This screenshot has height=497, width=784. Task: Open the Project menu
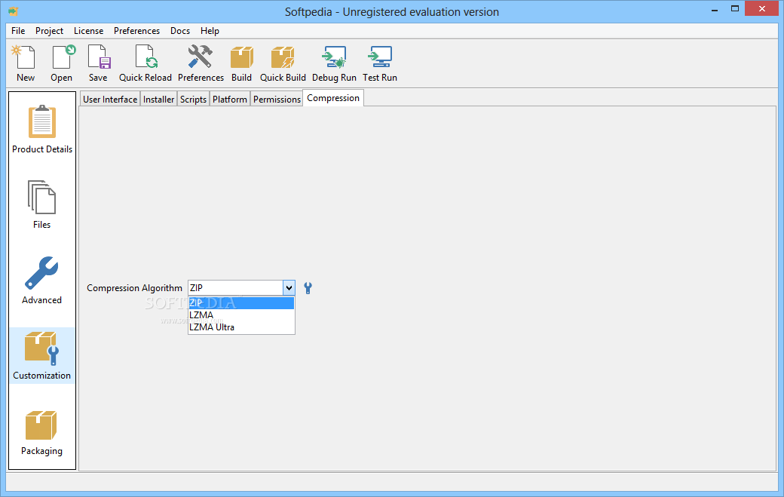49,31
